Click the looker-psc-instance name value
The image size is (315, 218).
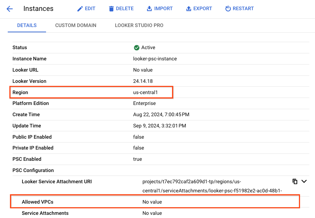click(x=155, y=59)
